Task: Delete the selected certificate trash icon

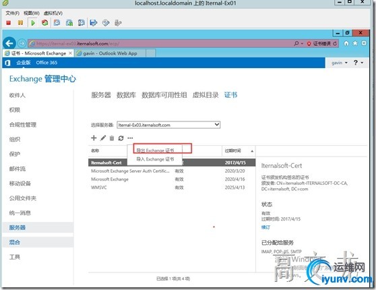Action: pyautogui.click(x=112, y=138)
